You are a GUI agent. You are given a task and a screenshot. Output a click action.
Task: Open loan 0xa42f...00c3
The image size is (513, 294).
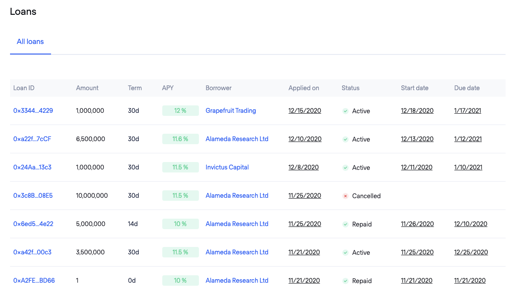click(x=32, y=252)
